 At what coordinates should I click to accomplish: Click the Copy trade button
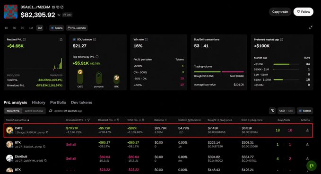click(x=280, y=12)
